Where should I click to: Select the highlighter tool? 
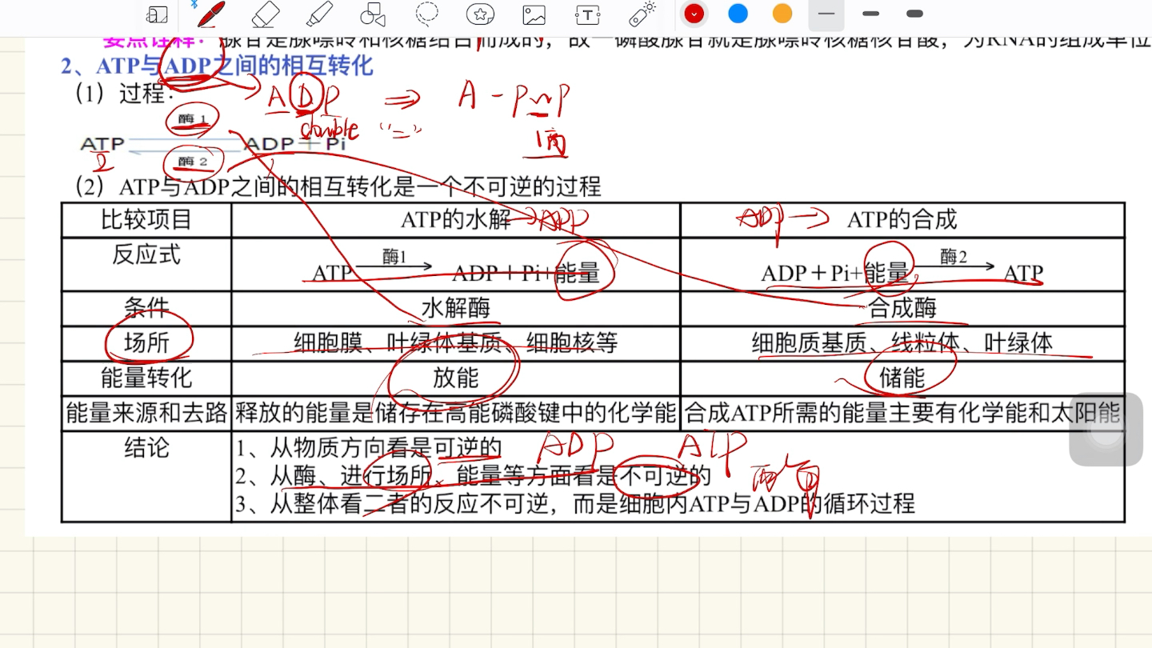318,14
